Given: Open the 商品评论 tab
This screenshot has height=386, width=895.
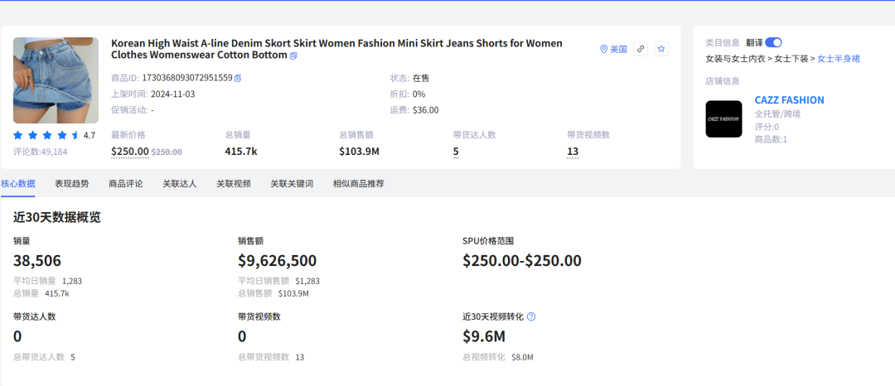Looking at the screenshot, I should click(126, 184).
